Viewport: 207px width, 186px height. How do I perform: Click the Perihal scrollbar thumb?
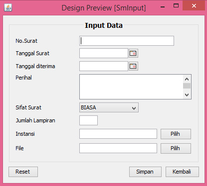point(187,86)
